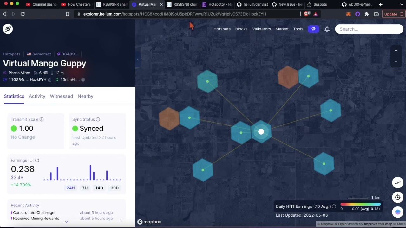
Task: Open the tab list dropdown arrow
Action: [x=401, y=4]
